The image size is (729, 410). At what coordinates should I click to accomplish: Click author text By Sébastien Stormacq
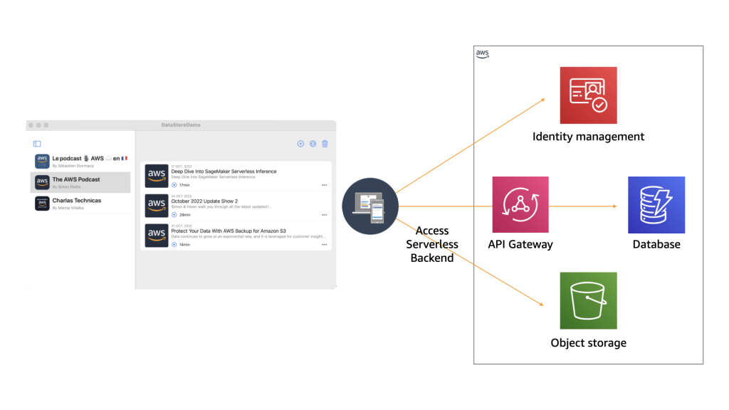[73, 166]
